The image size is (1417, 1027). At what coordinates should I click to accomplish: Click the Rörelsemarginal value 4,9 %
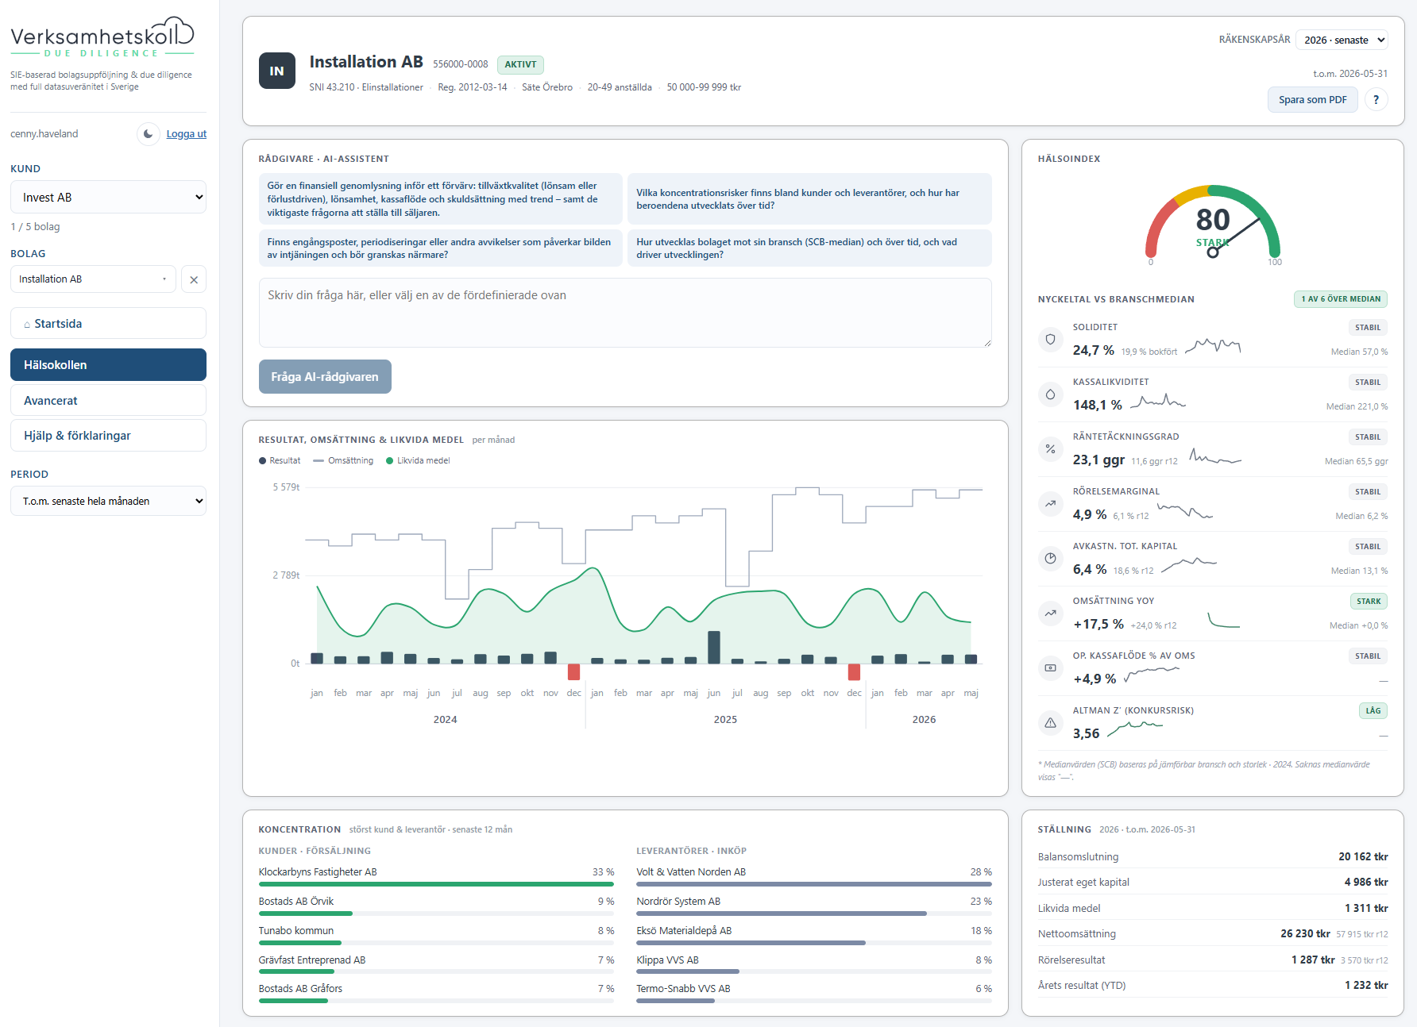click(x=1090, y=514)
